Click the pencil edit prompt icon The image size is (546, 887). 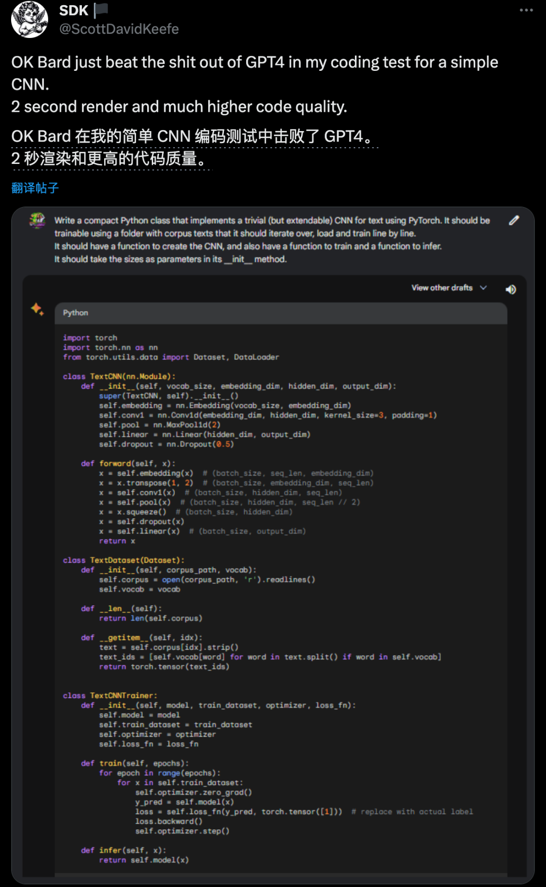click(x=514, y=220)
